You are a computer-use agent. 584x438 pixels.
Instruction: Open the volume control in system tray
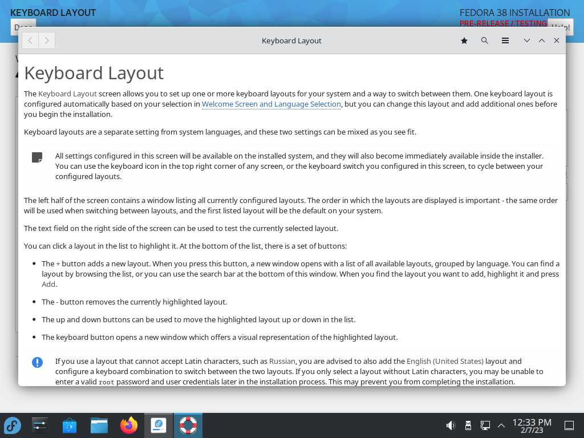pos(451,425)
